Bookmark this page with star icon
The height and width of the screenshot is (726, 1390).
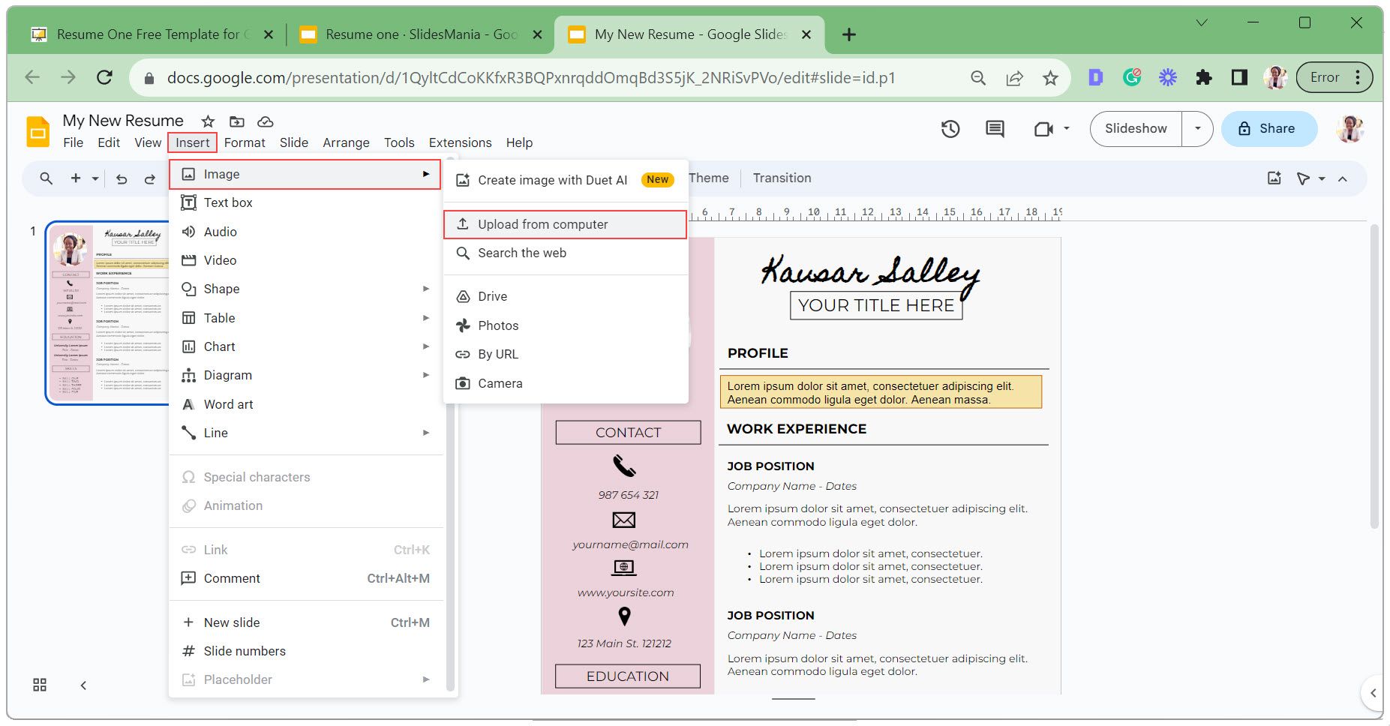1050,78
